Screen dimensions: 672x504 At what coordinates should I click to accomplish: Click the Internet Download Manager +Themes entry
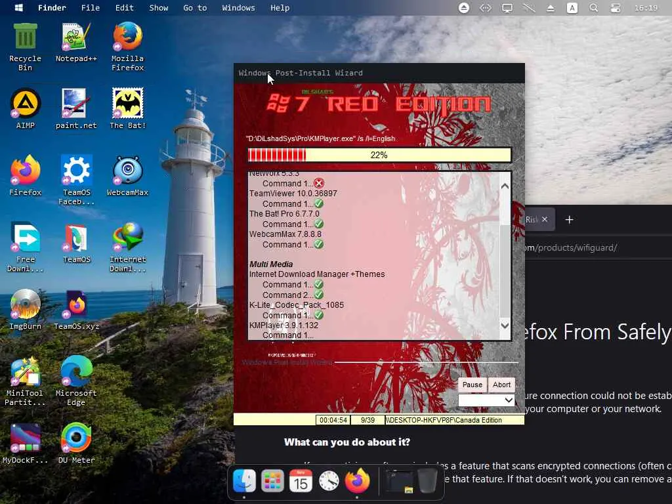point(317,274)
